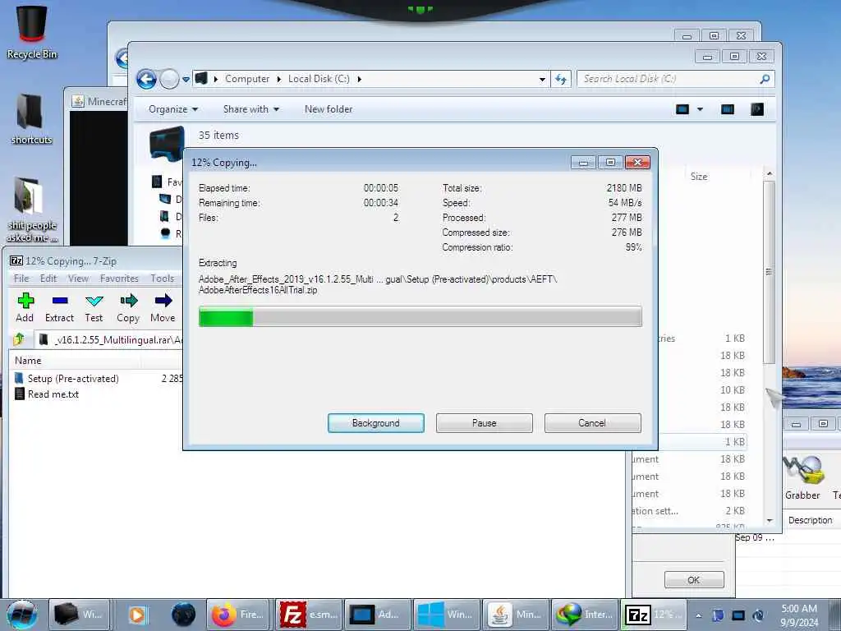Click the Extract icon in 7-Zip

click(x=59, y=307)
